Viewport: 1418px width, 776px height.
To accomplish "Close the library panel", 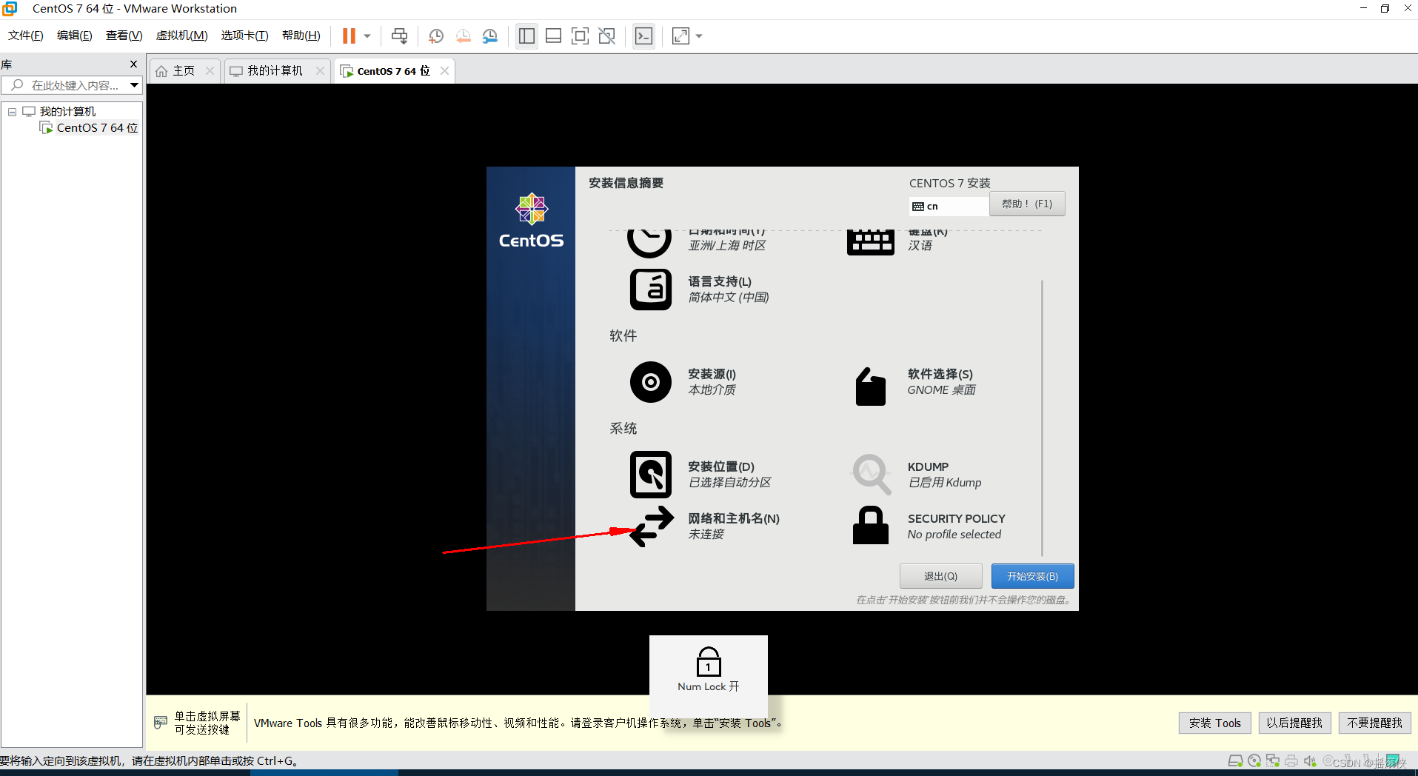I will point(133,64).
